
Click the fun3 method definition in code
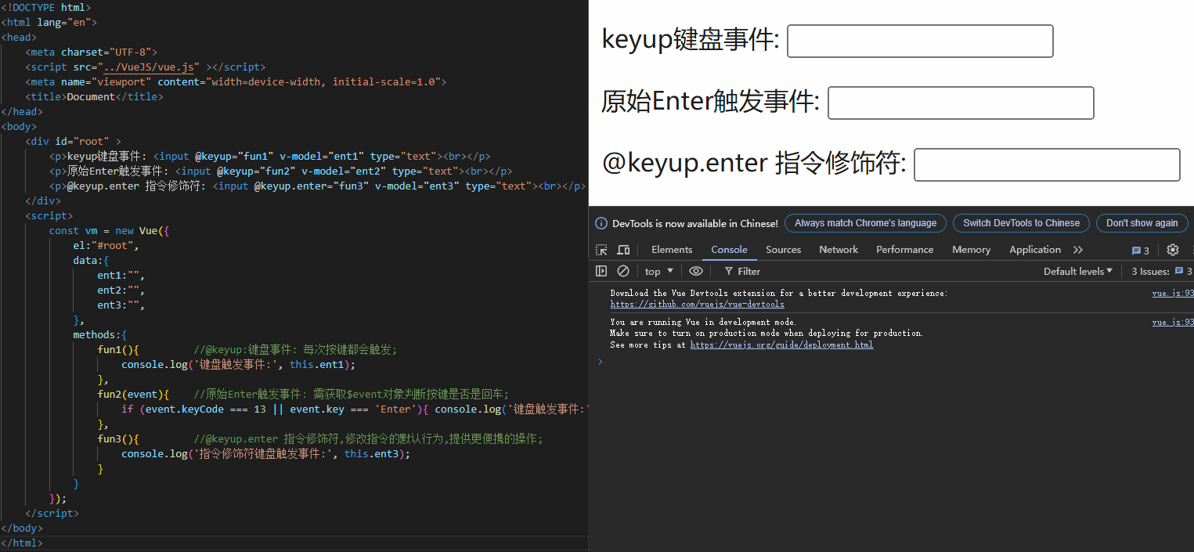tap(118, 438)
